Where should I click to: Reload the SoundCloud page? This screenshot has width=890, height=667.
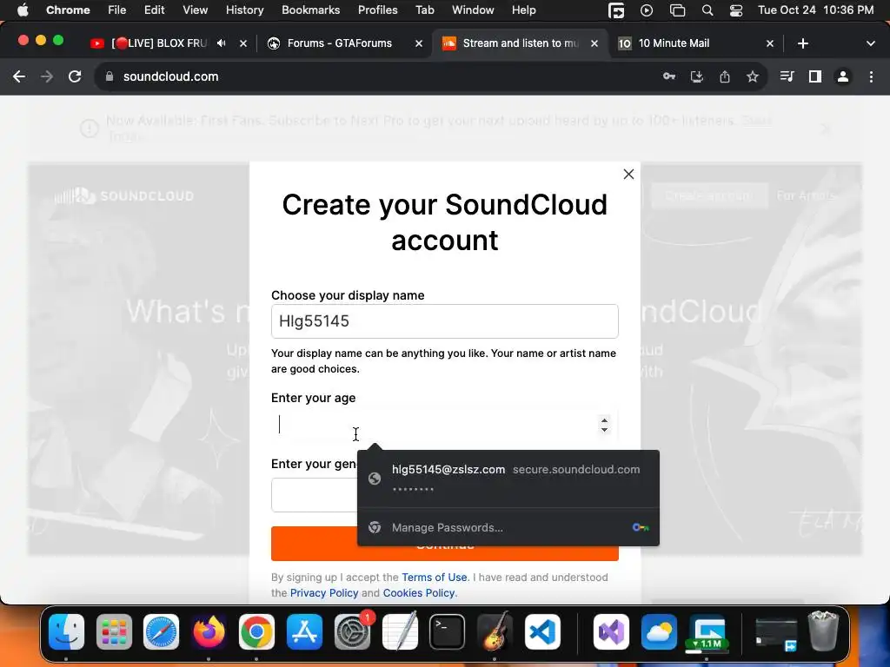coord(75,76)
